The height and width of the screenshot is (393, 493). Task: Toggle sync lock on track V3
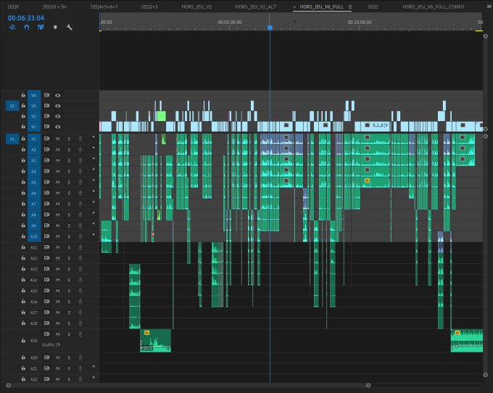46,106
